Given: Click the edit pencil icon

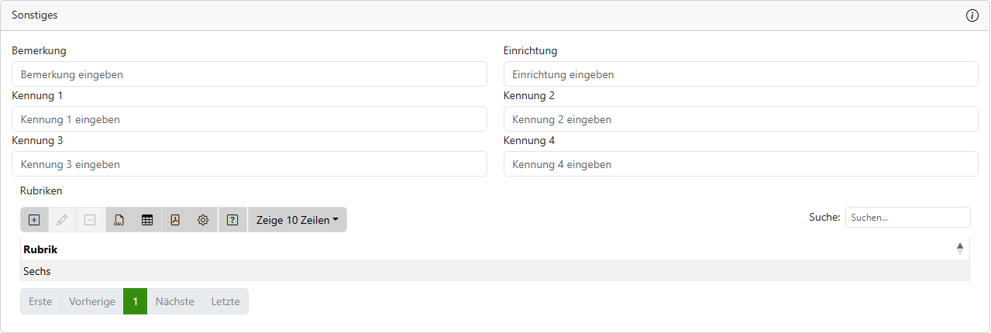Looking at the screenshot, I should (x=62, y=220).
